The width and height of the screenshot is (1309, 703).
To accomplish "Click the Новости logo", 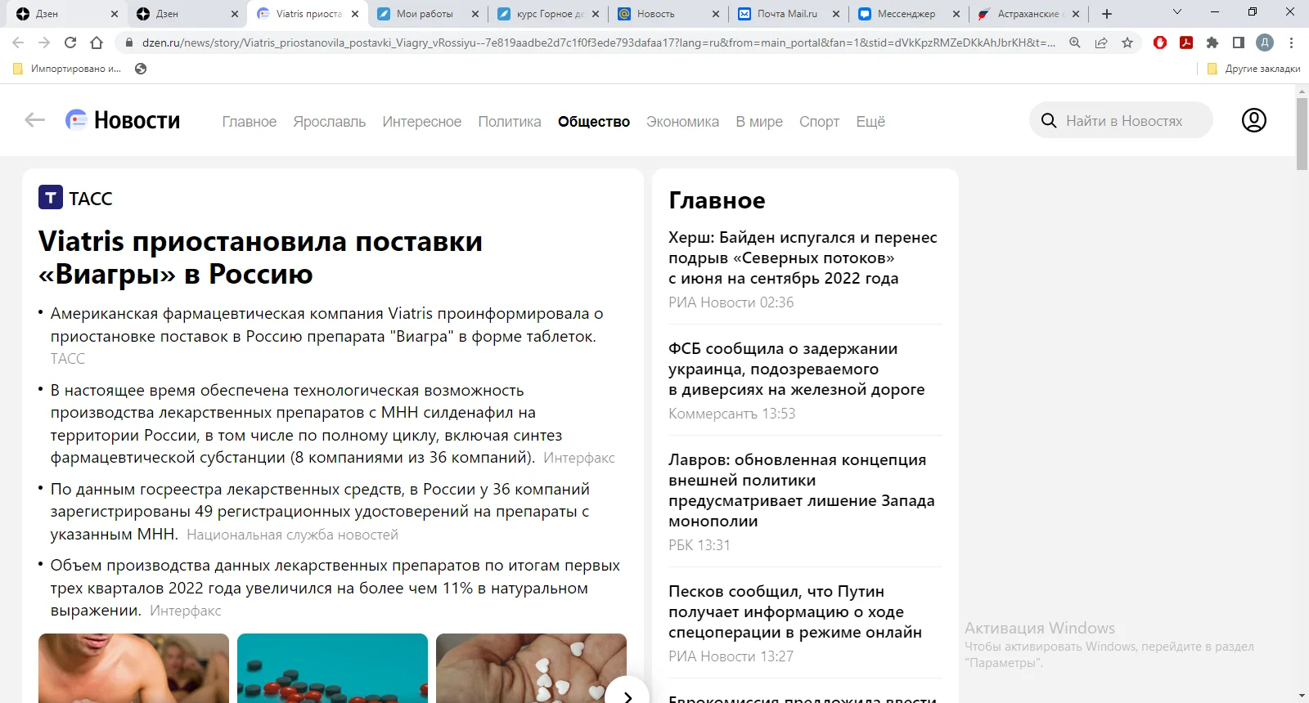I will 123,120.
